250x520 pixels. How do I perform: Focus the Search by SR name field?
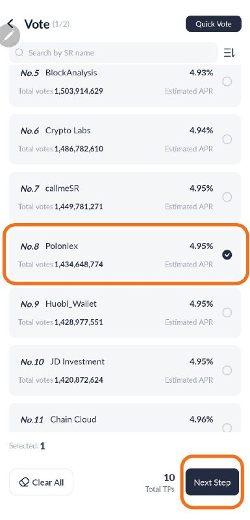click(114, 53)
